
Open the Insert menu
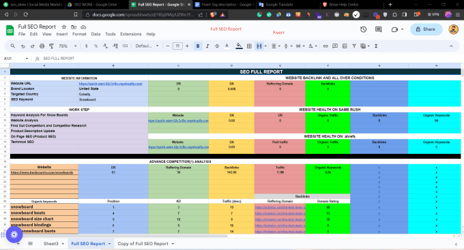pyautogui.click(x=62, y=34)
